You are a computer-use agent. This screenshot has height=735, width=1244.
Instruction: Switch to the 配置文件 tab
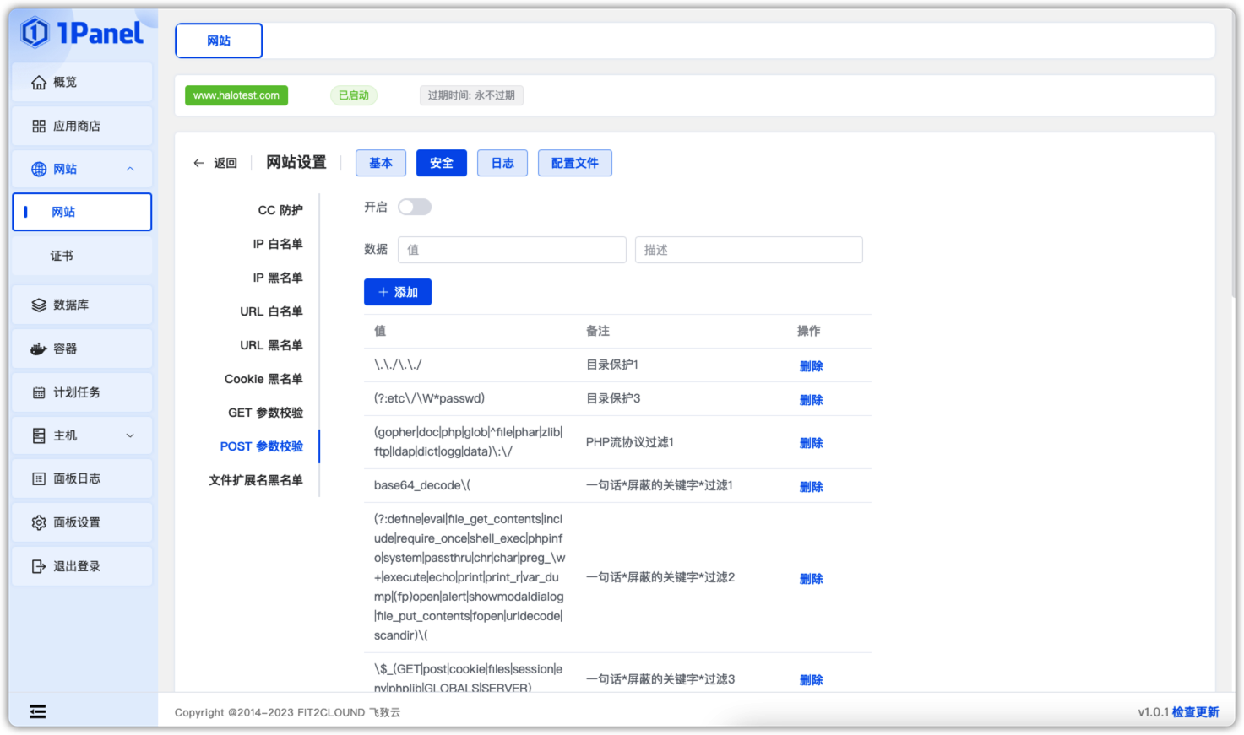[x=574, y=163]
